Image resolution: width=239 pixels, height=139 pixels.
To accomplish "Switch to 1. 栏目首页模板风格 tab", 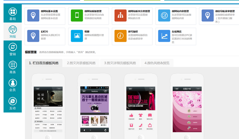I will [44, 63].
